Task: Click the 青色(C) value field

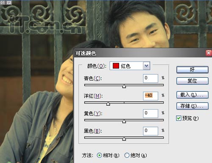Action: click(x=151, y=79)
